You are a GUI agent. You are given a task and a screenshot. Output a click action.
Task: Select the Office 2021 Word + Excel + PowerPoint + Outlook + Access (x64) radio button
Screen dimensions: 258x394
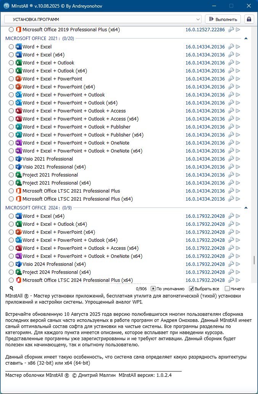coord(11,119)
